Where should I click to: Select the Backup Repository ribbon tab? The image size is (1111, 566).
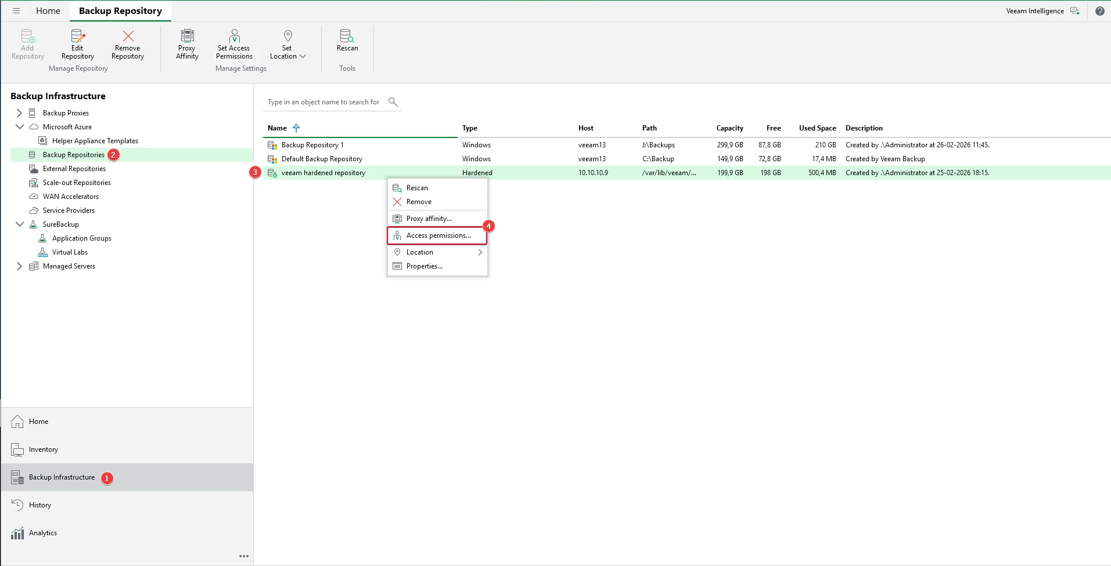[x=120, y=11]
